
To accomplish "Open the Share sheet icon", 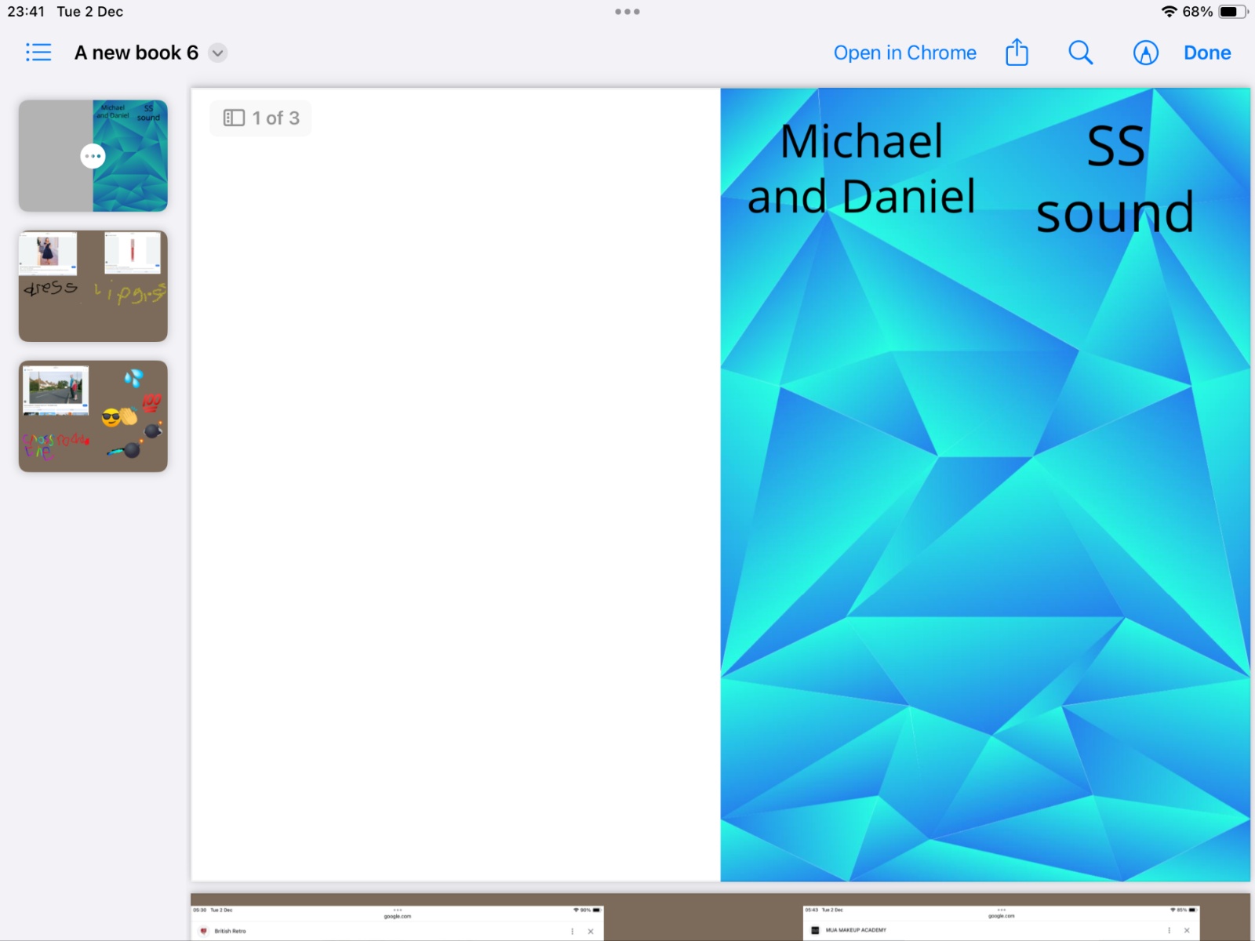I will click(1017, 53).
